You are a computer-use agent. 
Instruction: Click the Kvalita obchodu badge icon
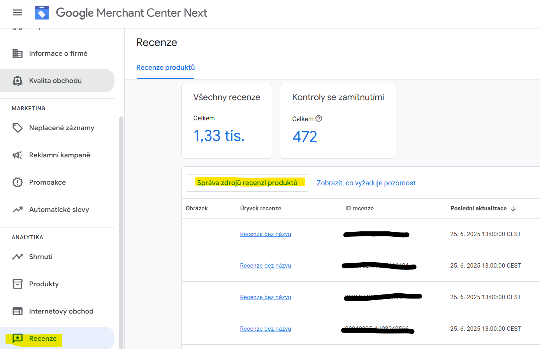click(x=18, y=81)
